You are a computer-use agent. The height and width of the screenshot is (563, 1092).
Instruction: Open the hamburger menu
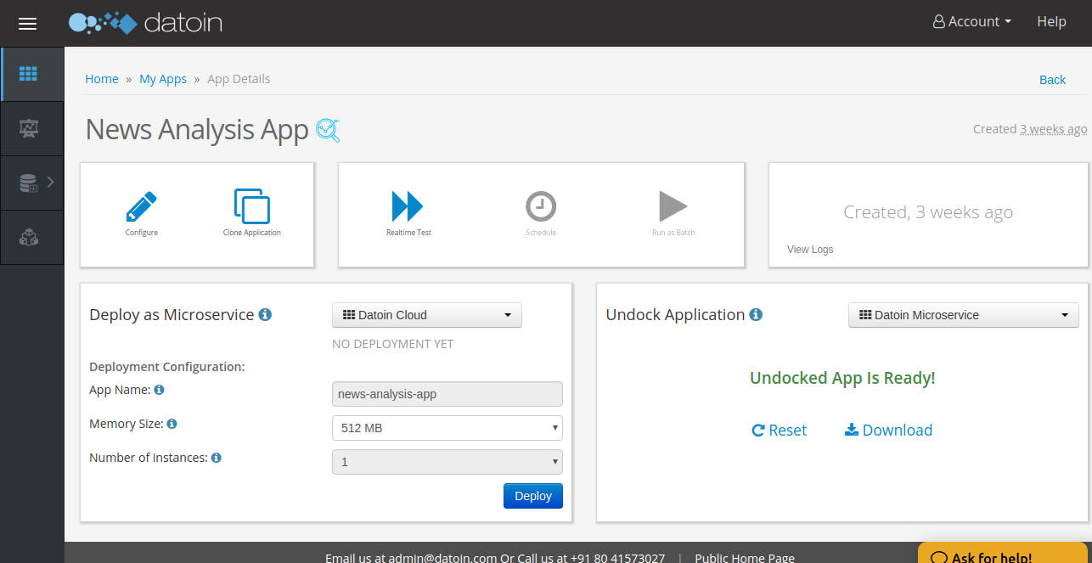28,24
